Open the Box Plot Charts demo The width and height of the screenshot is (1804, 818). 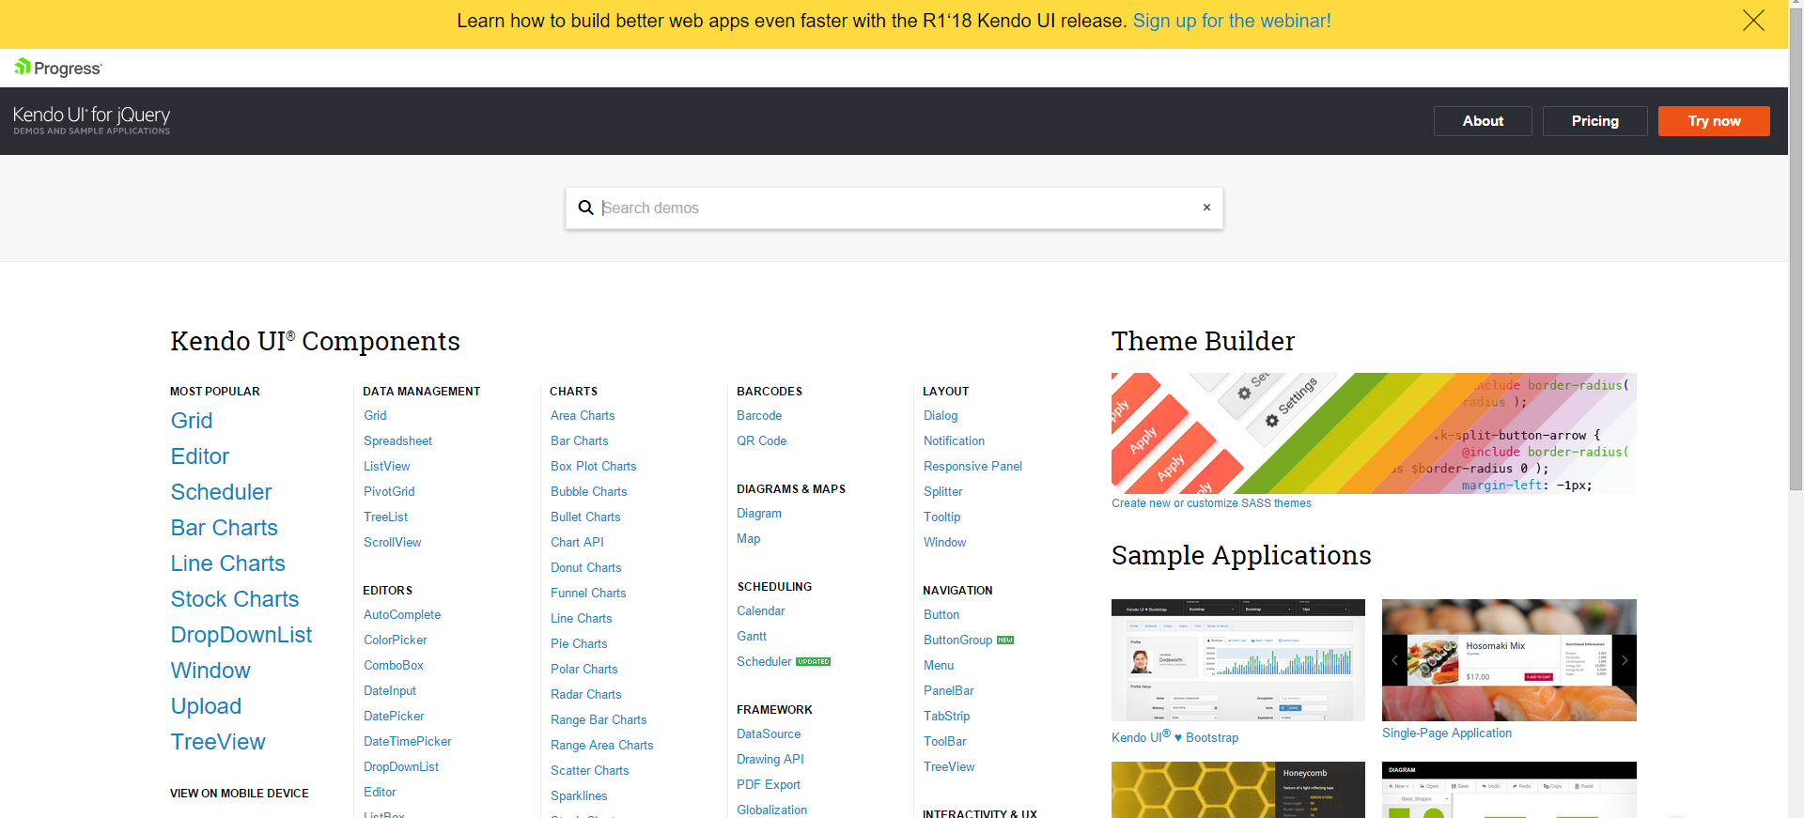pos(593,466)
